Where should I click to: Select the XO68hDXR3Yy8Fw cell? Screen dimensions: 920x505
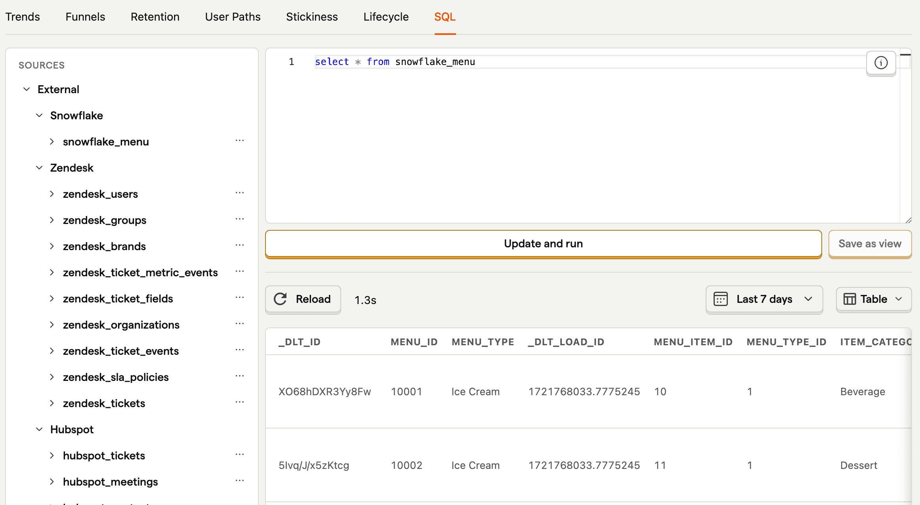(324, 392)
